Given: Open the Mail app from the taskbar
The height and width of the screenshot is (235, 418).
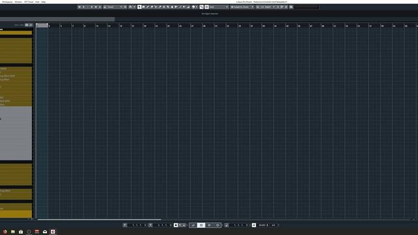Looking at the screenshot, I should pyautogui.click(x=45, y=232).
